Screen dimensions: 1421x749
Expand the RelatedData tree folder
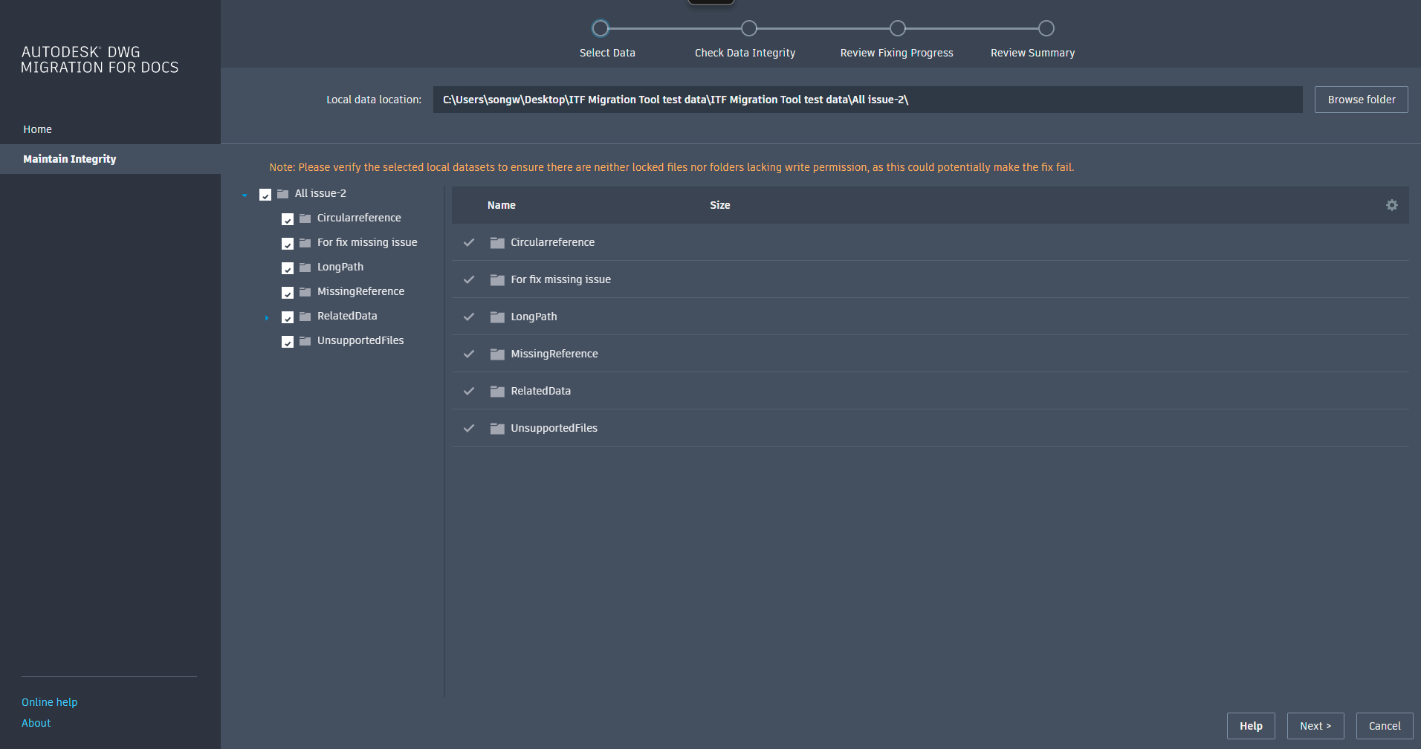click(x=267, y=318)
